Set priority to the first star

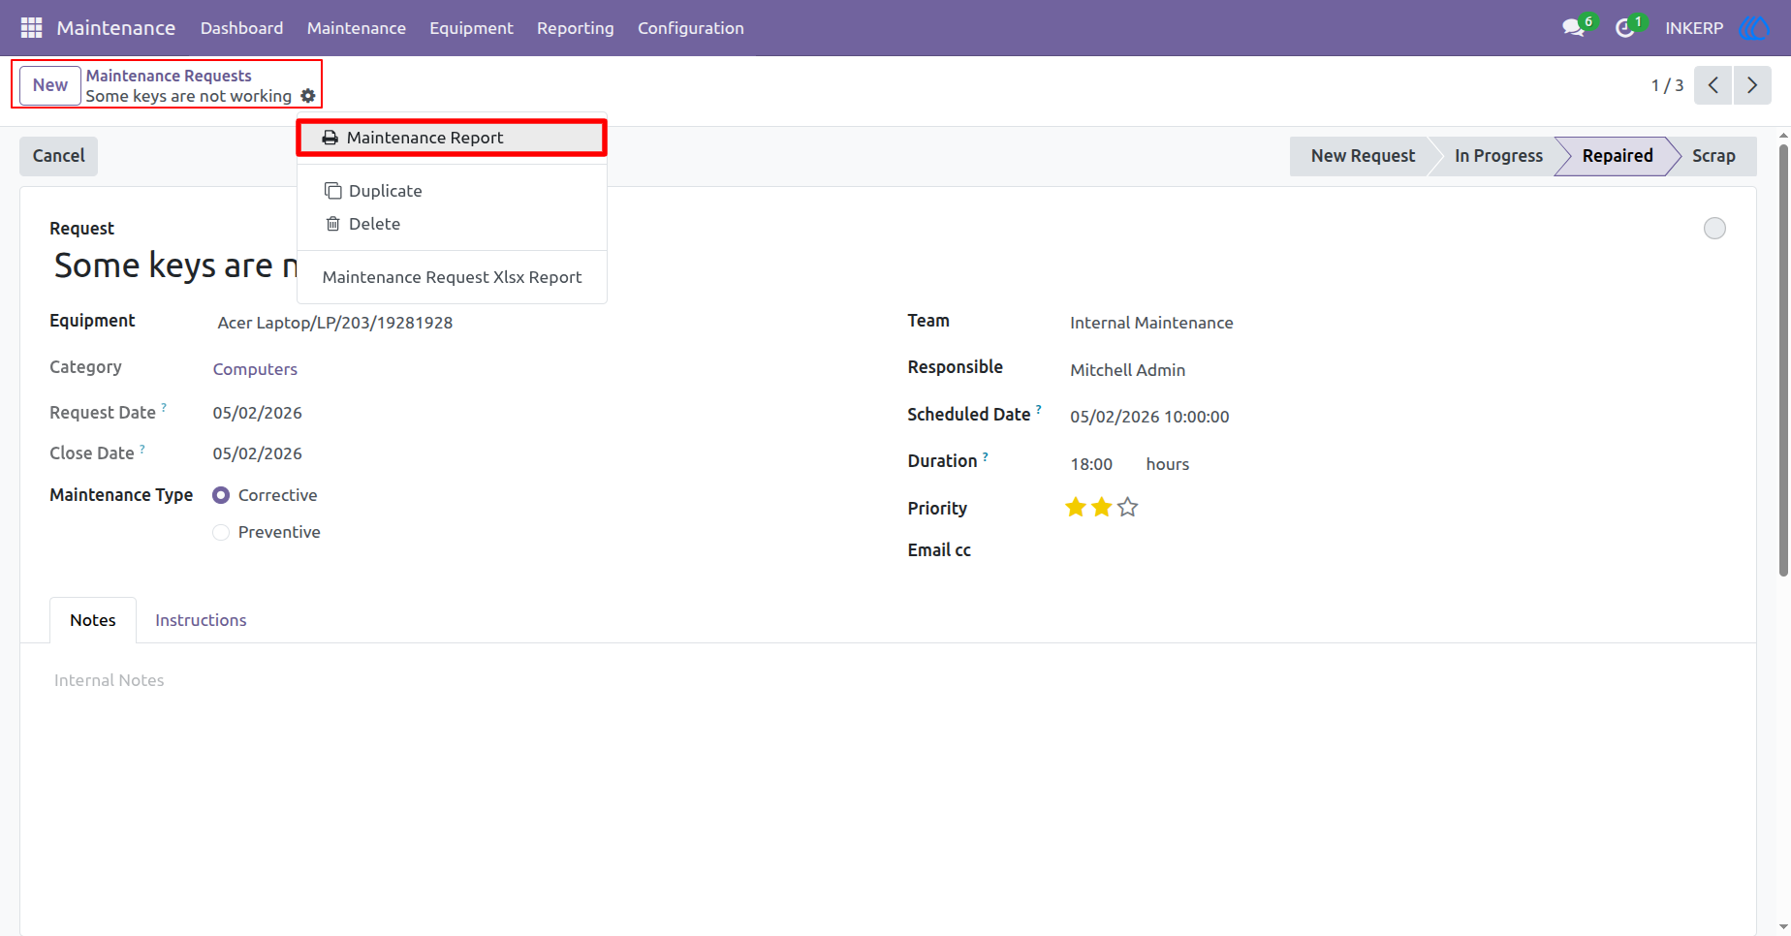coord(1076,507)
